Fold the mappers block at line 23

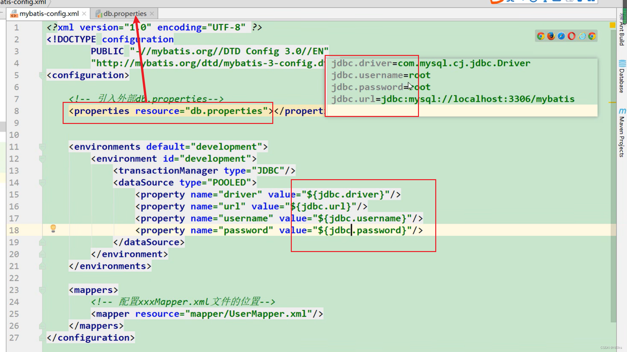[42, 290]
